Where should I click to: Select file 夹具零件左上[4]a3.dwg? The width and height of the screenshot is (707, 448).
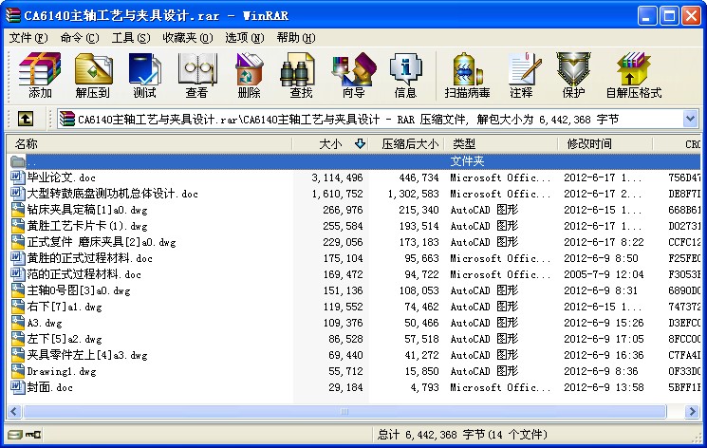(x=87, y=356)
